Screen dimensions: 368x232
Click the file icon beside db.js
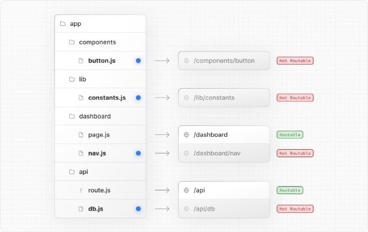tap(81, 209)
